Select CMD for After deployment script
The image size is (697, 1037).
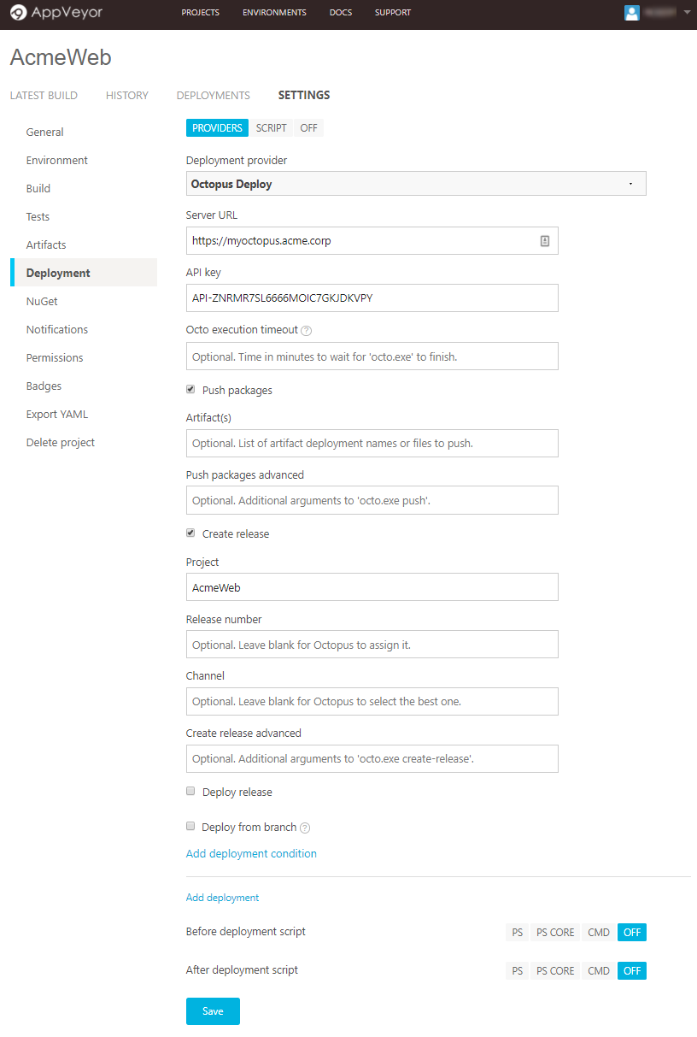point(599,971)
